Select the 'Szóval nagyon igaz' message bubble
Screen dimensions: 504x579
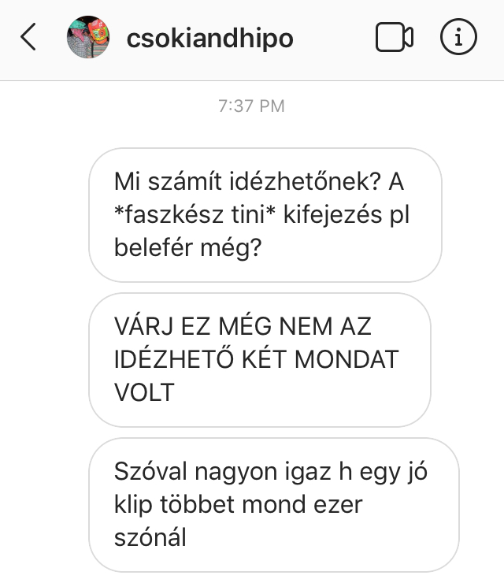(x=273, y=505)
